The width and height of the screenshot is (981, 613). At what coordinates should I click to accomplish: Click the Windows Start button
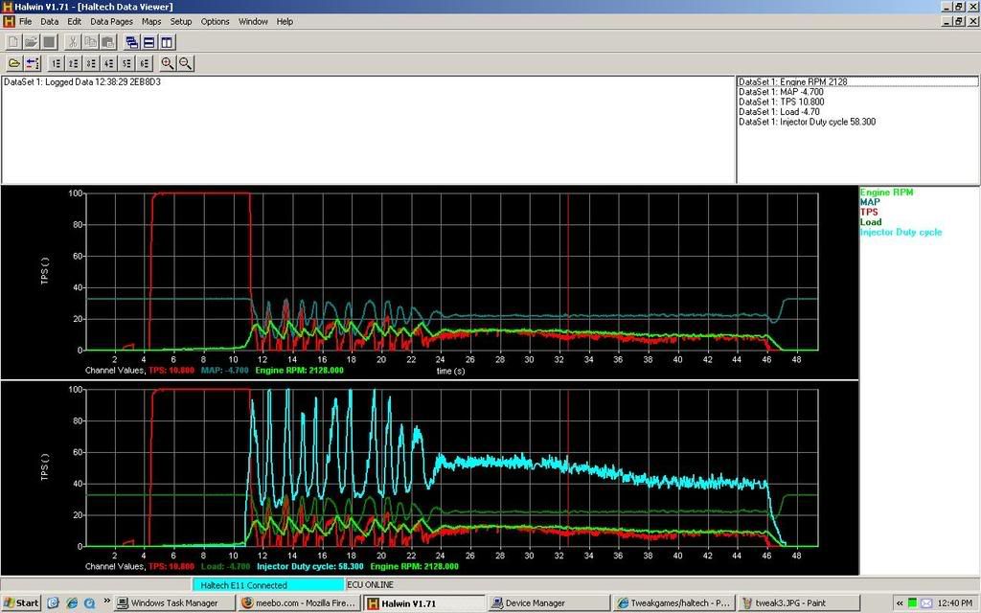(21, 603)
